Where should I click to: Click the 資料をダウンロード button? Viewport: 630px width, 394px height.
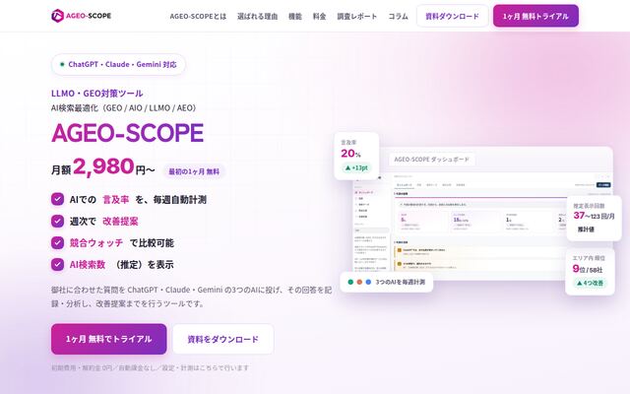pos(223,339)
